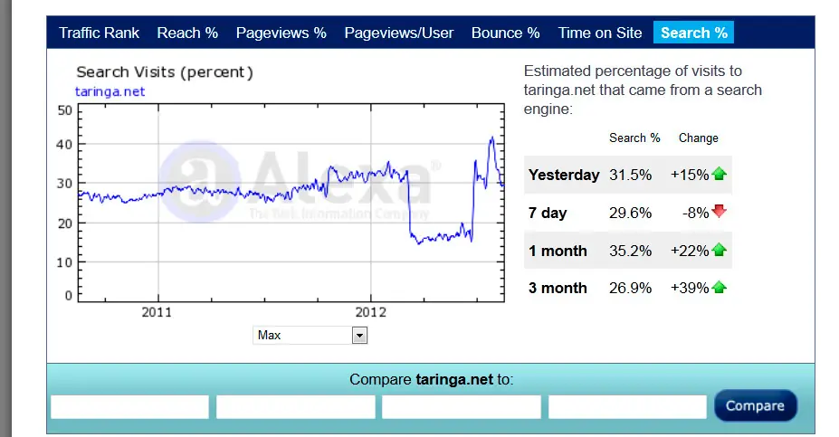Click the Yesterday row label

coord(564,175)
